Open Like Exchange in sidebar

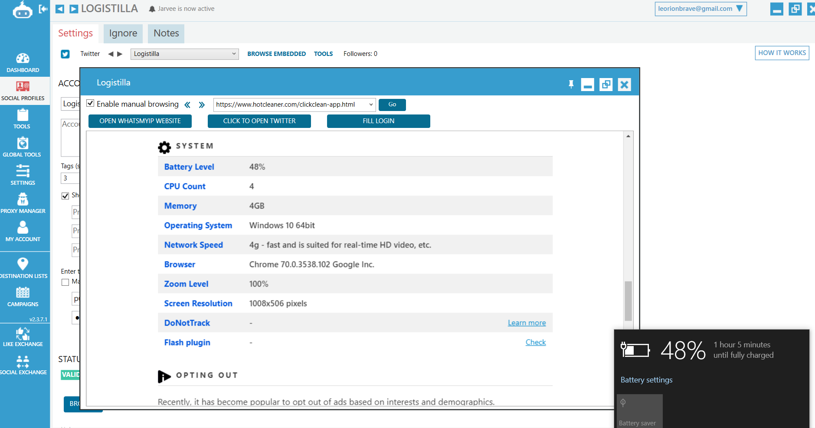pyautogui.click(x=23, y=337)
